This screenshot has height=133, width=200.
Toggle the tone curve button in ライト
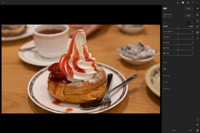coord(188,23)
